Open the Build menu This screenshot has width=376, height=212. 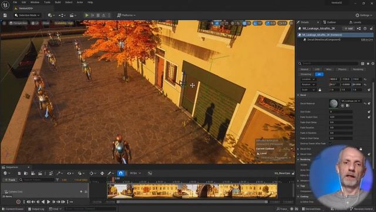pos(58,2)
